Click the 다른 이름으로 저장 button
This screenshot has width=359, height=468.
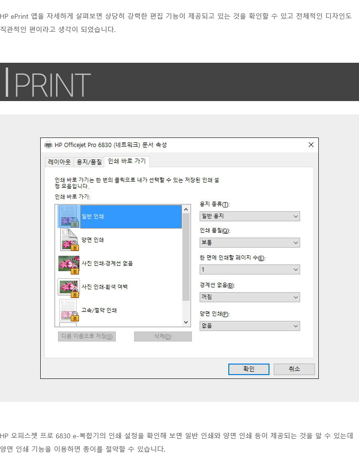pyautogui.click(x=87, y=336)
